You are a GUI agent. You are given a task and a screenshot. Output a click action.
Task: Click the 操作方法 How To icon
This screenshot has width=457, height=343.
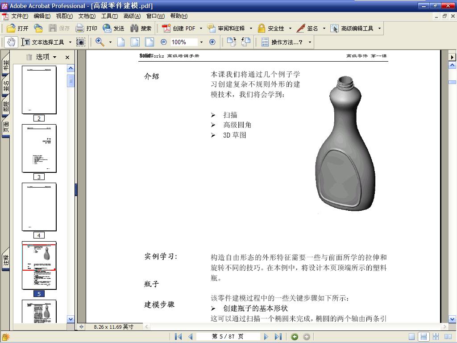tap(265, 42)
